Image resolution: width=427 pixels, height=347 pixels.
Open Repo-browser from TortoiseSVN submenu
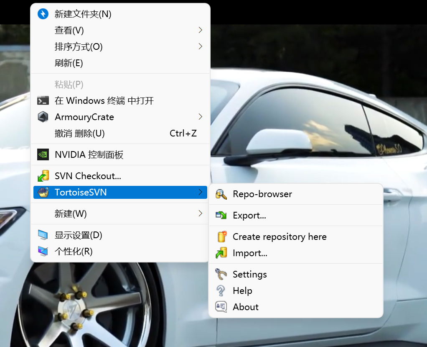pyautogui.click(x=296, y=194)
